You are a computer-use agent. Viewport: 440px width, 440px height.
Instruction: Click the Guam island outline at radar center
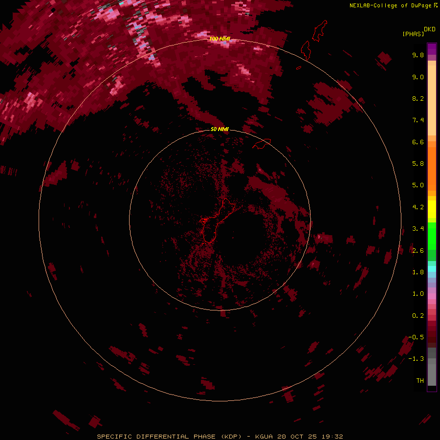[217, 220]
